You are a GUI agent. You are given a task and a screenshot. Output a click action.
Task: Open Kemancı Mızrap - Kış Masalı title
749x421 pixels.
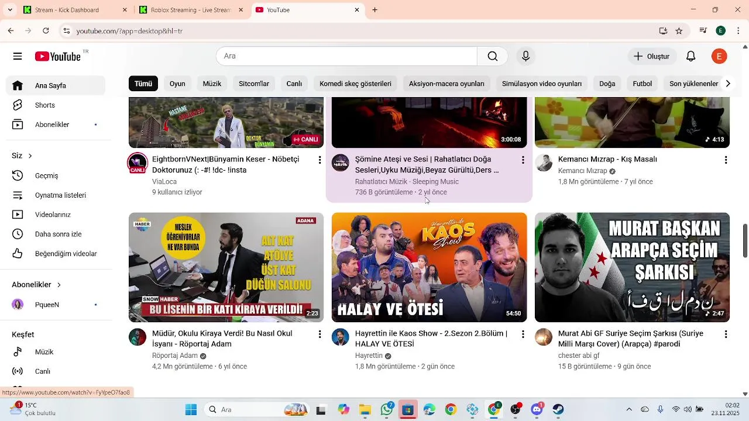tap(607, 159)
